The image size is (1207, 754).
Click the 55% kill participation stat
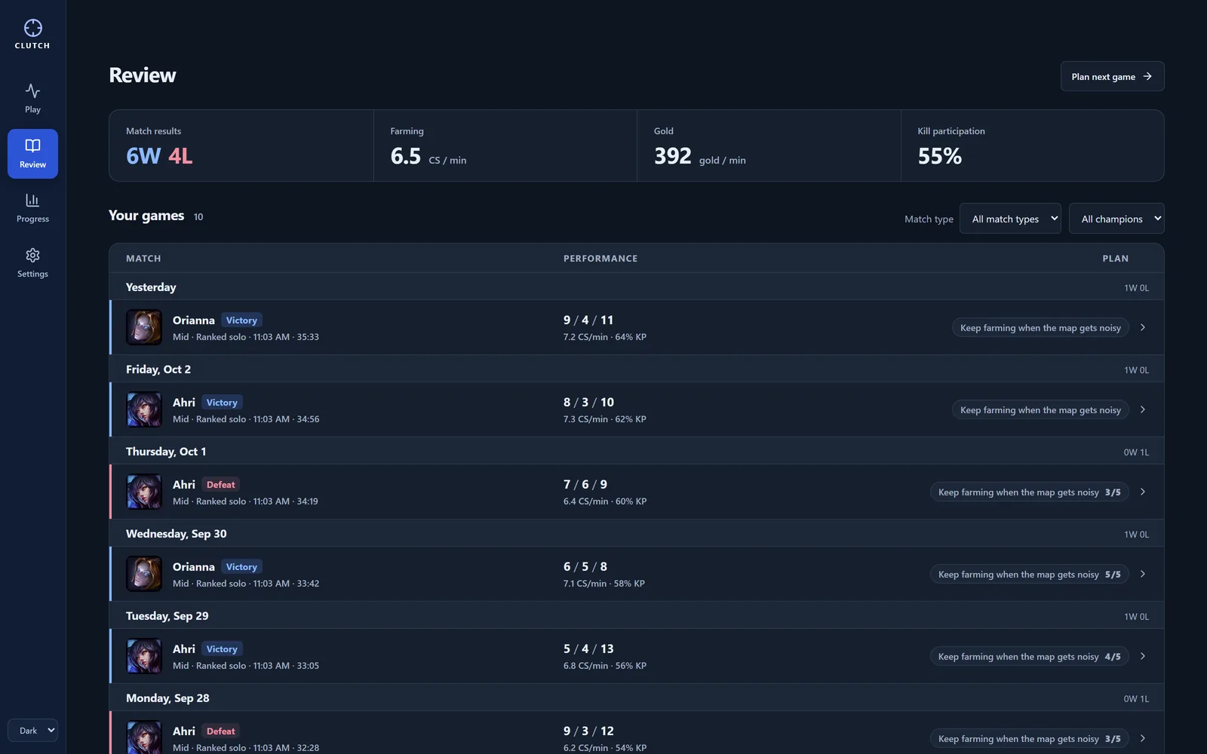click(x=940, y=156)
